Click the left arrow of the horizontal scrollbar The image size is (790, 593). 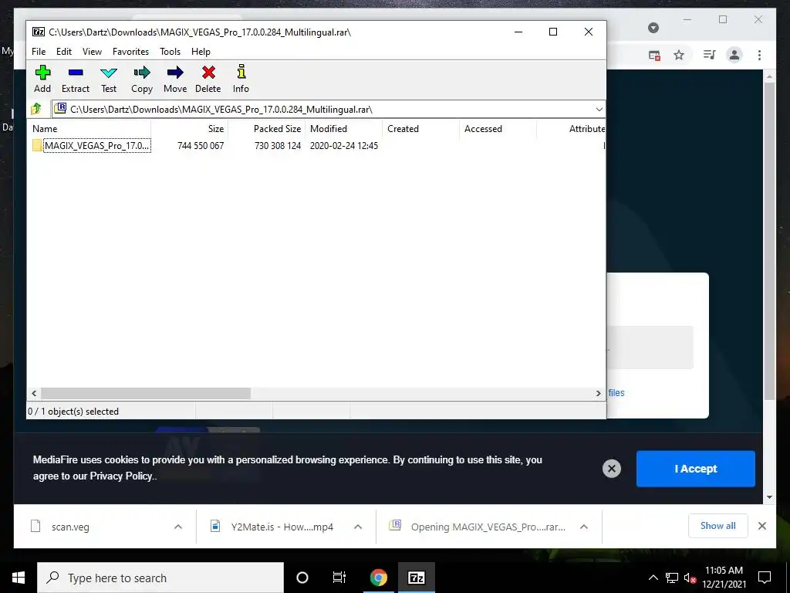pyautogui.click(x=34, y=393)
